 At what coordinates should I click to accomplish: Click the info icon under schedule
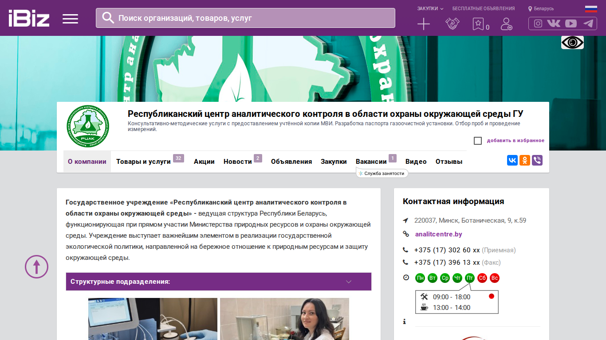405,322
